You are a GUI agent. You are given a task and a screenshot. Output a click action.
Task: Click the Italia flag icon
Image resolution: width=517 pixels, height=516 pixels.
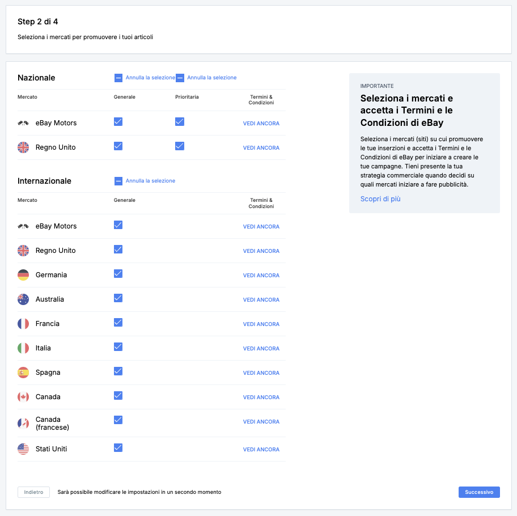[x=23, y=348]
